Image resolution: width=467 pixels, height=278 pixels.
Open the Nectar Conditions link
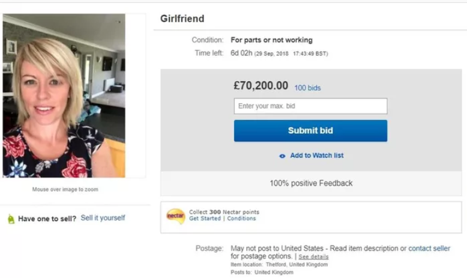coord(241,219)
